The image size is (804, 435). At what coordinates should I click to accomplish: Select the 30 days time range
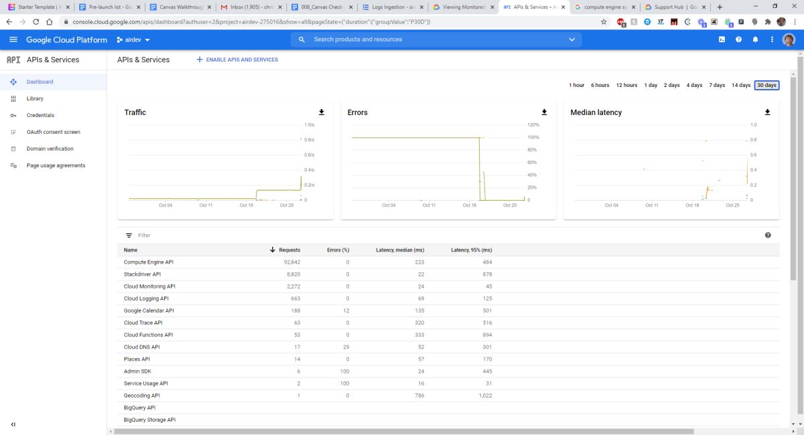coord(766,85)
